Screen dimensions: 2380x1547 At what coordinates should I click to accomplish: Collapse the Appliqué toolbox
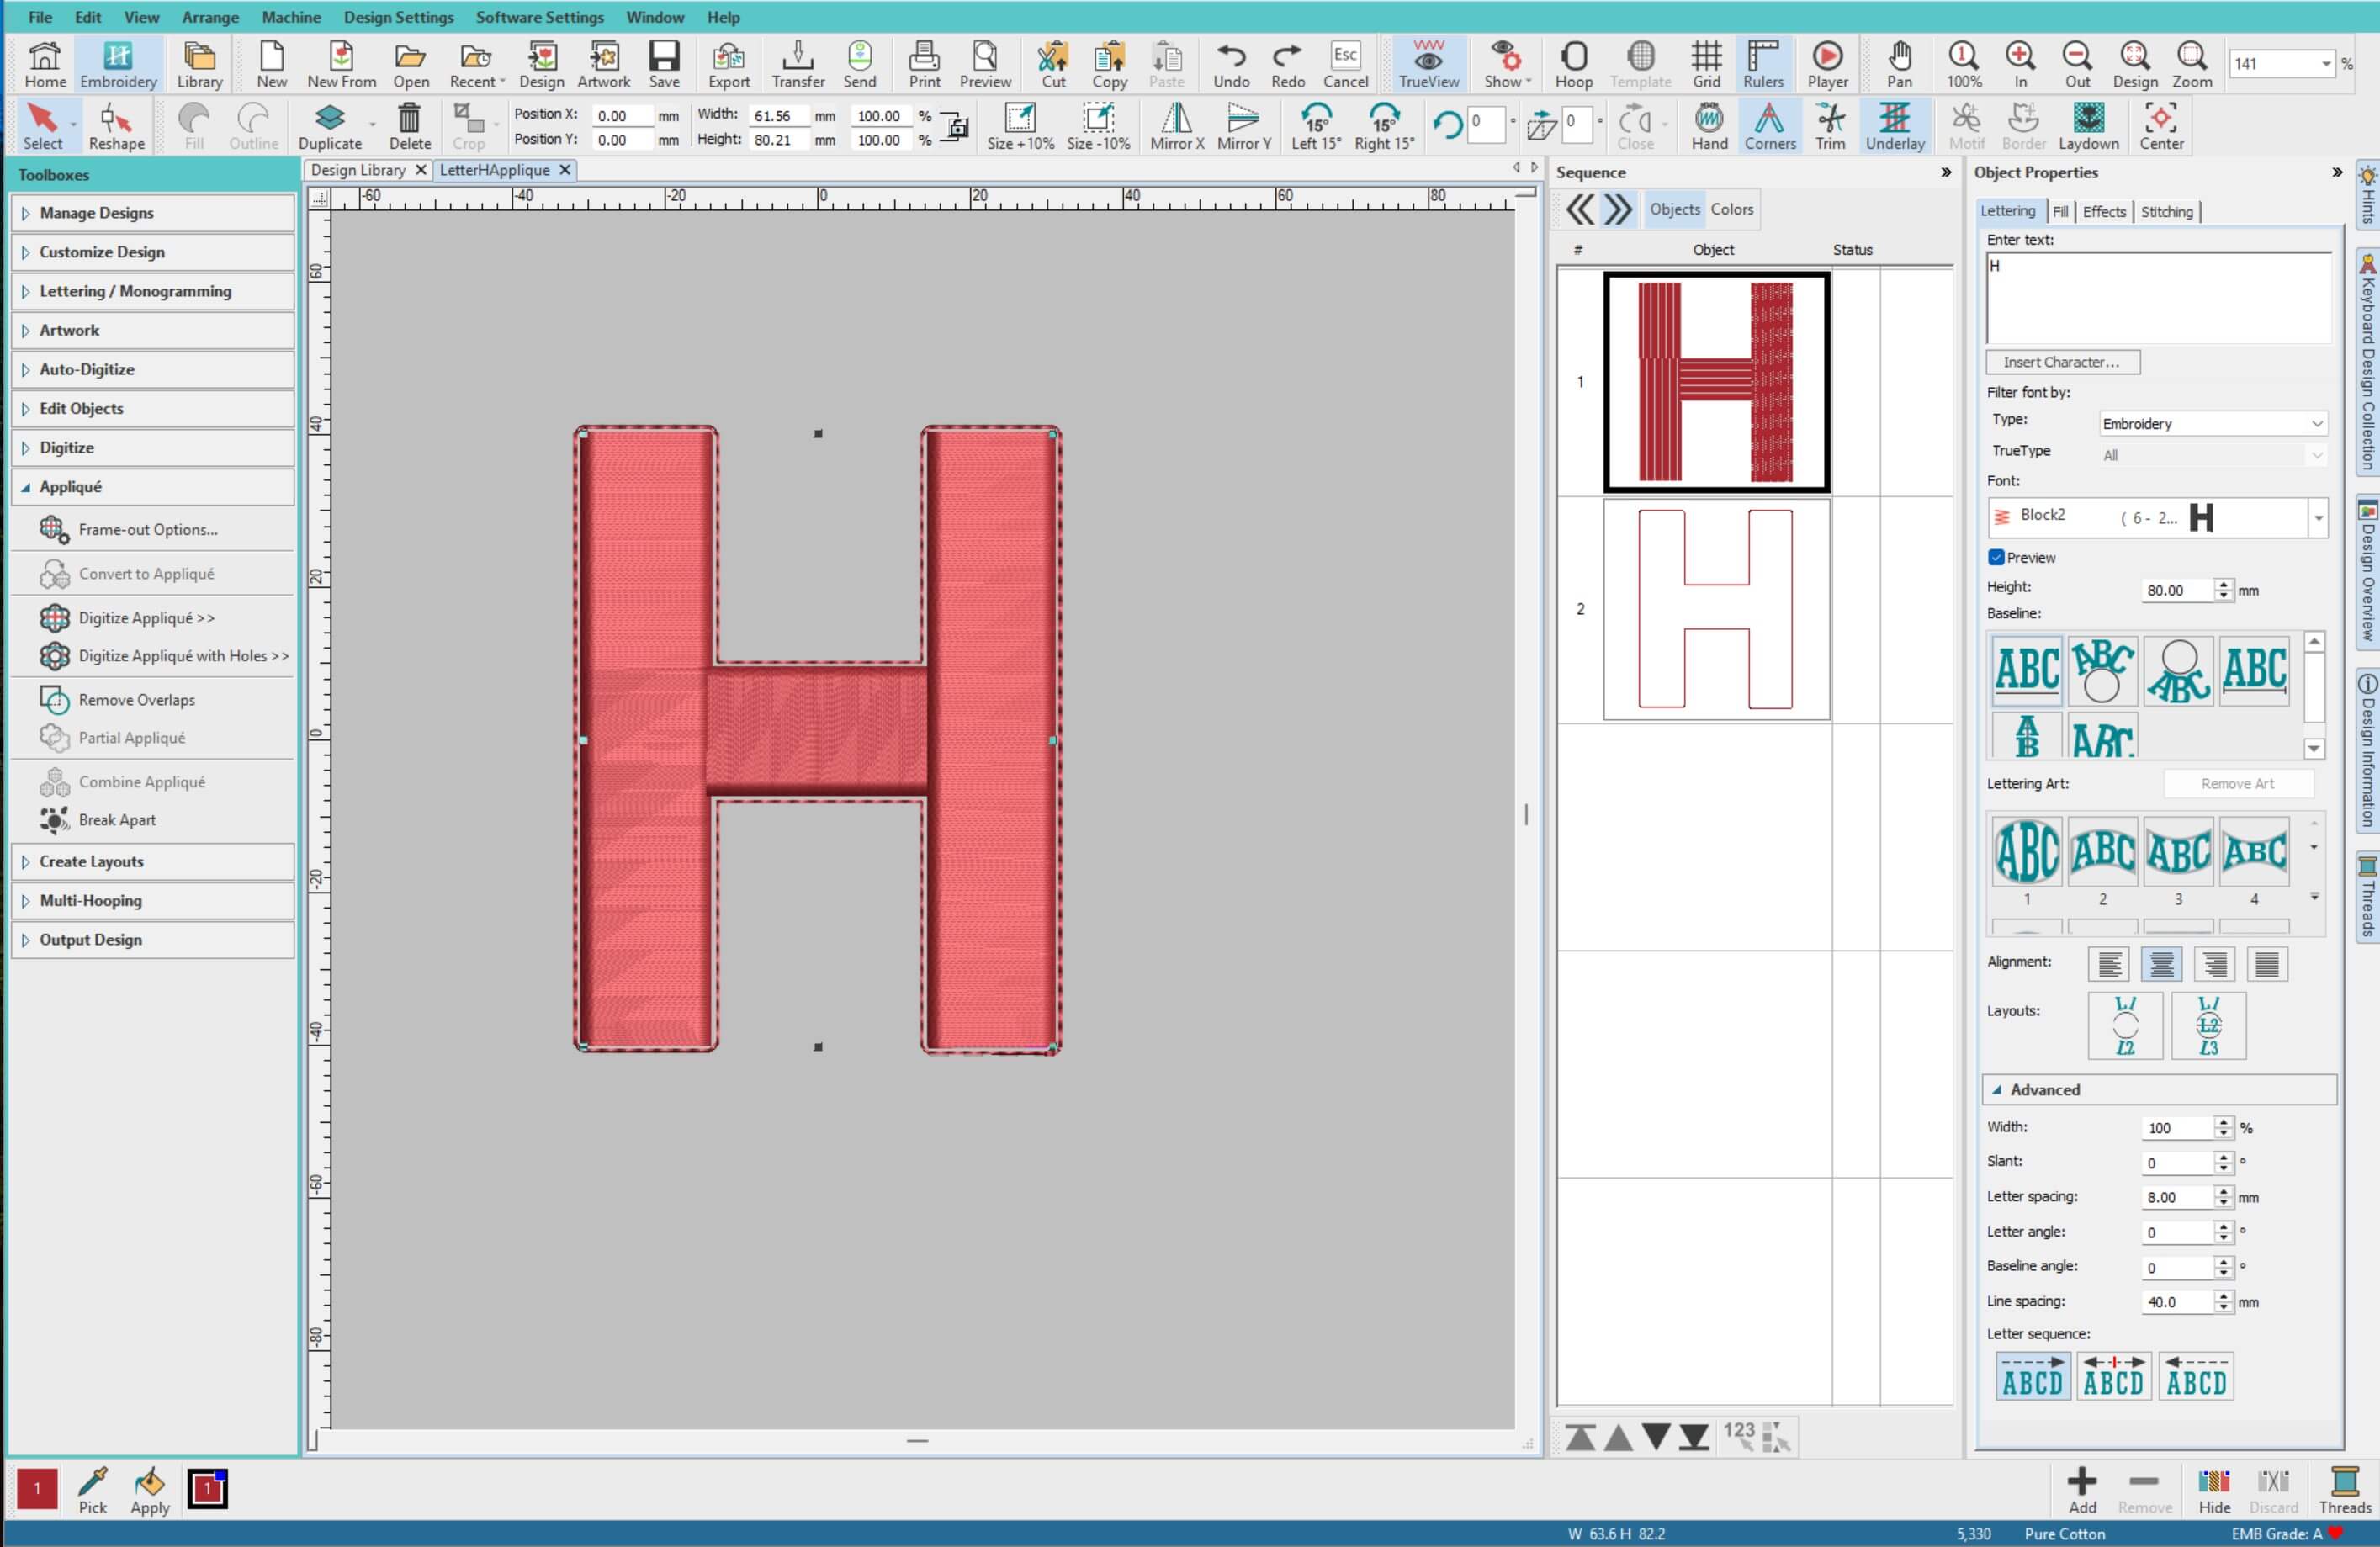[153, 487]
